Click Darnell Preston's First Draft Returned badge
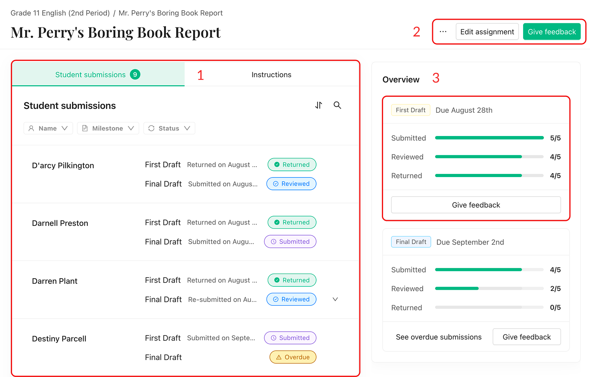590x377 pixels. pyautogui.click(x=292, y=222)
